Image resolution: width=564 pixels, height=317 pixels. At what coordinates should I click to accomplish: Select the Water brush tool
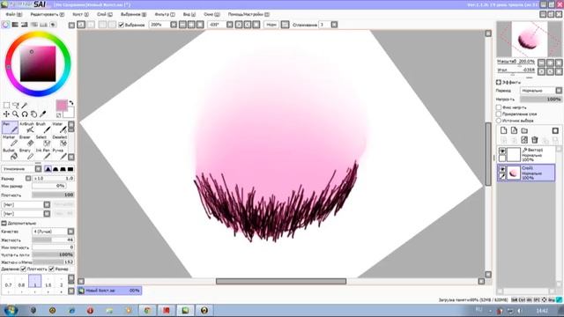point(59,127)
